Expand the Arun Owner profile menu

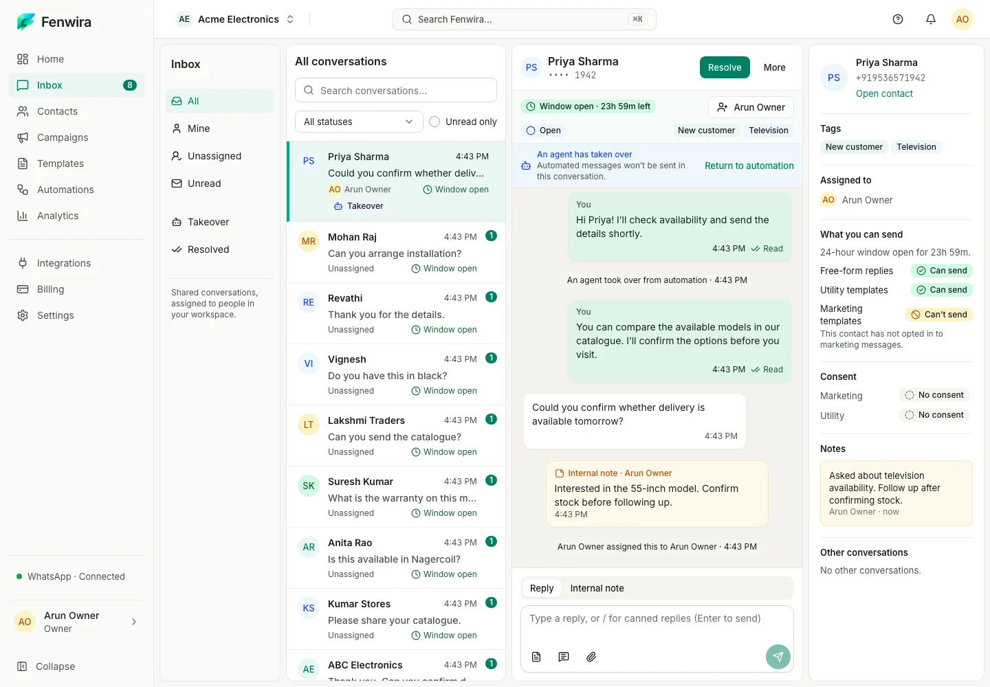click(76, 622)
